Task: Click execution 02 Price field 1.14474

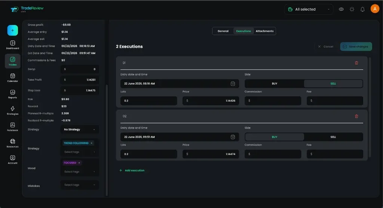Action: 211,154
